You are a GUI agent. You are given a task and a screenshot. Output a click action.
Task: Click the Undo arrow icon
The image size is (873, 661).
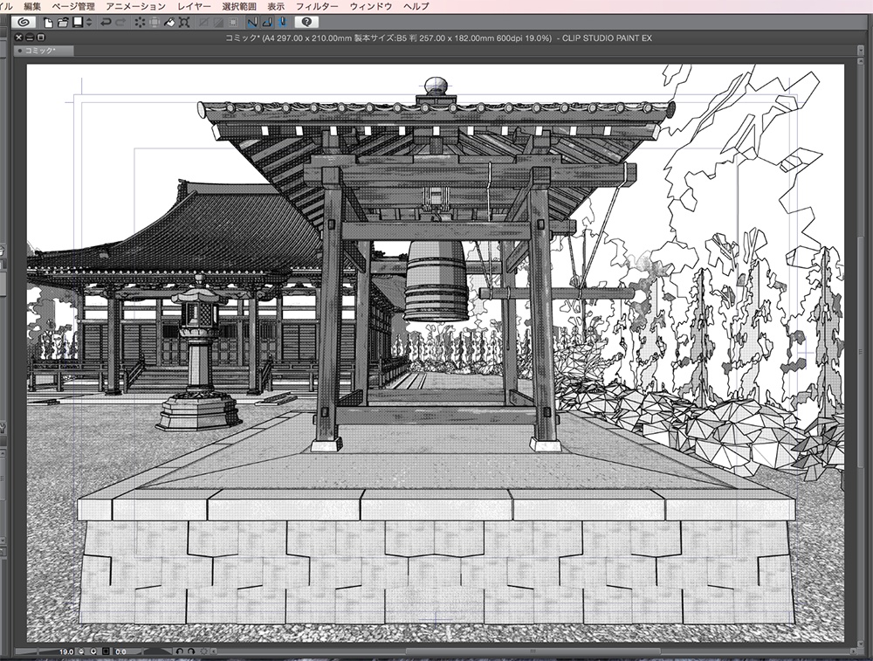(x=107, y=24)
